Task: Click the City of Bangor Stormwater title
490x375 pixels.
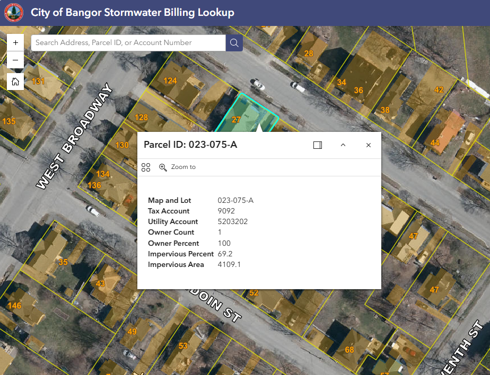Action: point(132,13)
